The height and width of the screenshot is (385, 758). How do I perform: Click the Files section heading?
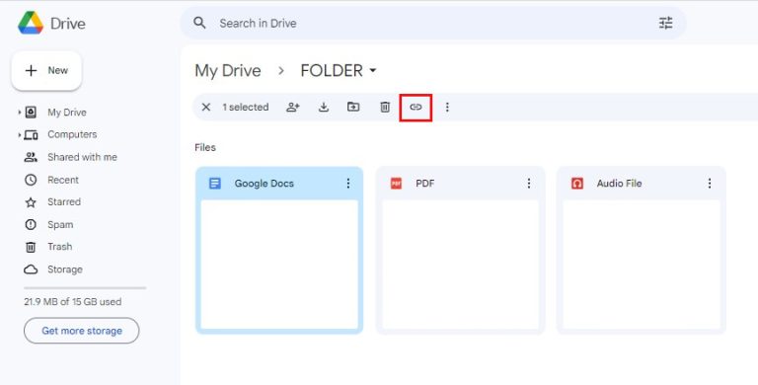click(205, 147)
